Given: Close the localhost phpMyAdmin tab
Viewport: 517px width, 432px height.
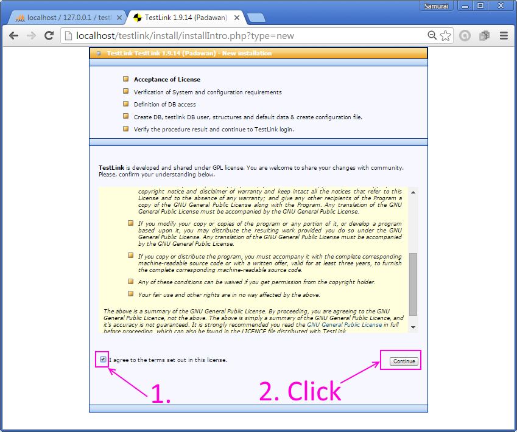Looking at the screenshot, I should (119, 18).
